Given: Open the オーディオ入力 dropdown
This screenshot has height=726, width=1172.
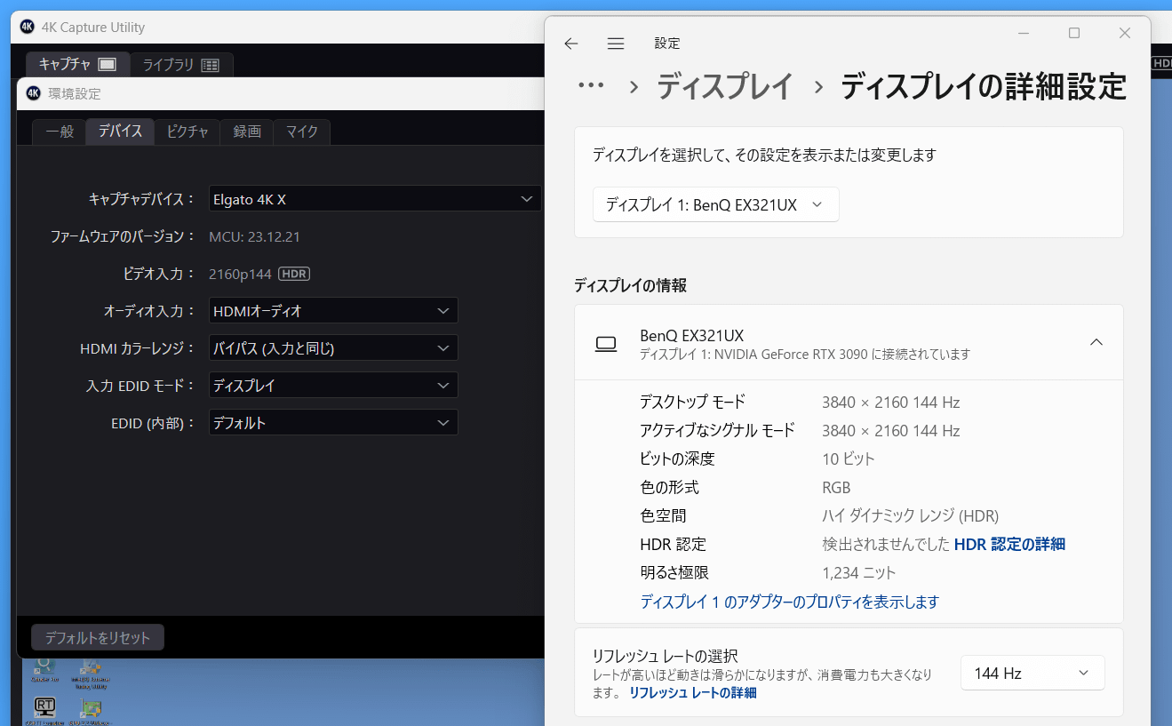Looking at the screenshot, I should (x=333, y=311).
